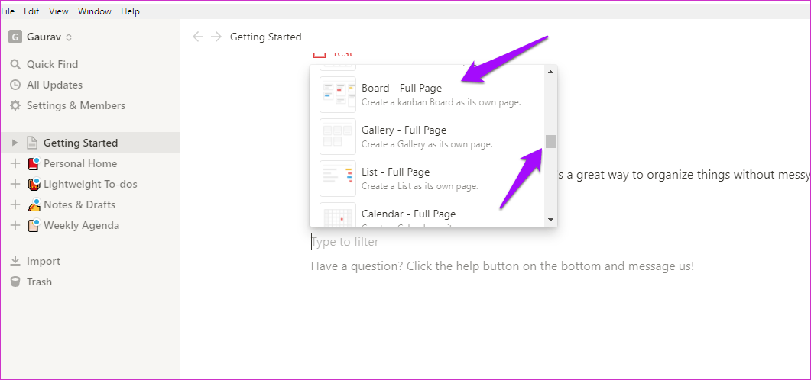The height and width of the screenshot is (380, 811).
Task: Open the File menu
Action: click(x=8, y=11)
